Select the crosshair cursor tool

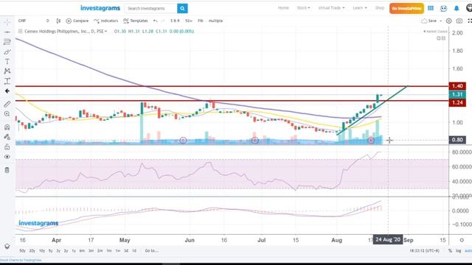7,22
